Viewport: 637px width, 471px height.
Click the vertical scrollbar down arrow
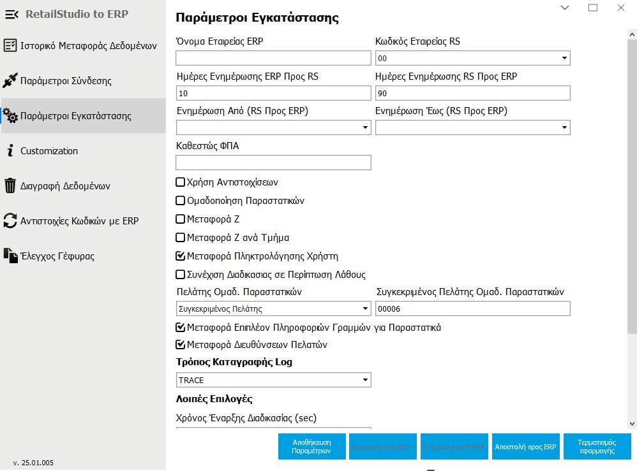coord(632,423)
